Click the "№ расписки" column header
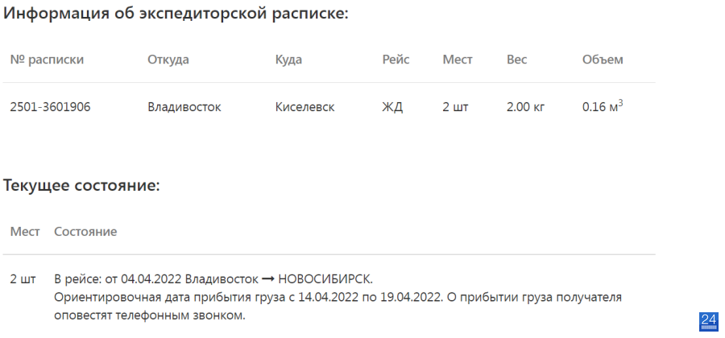 [47, 60]
